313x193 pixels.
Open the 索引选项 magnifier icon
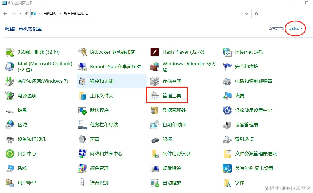click(x=227, y=139)
